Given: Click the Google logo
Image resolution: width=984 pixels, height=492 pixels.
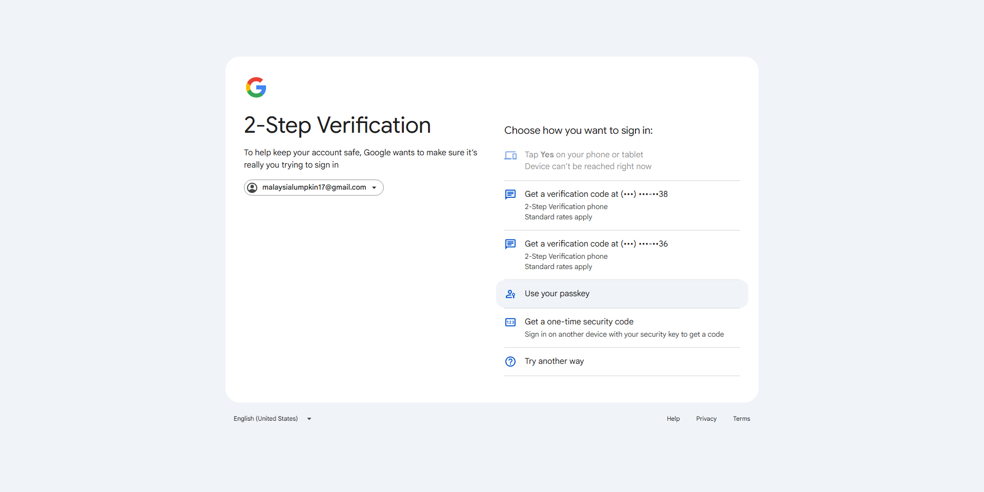Looking at the screenshot, I should click(256, 87).
